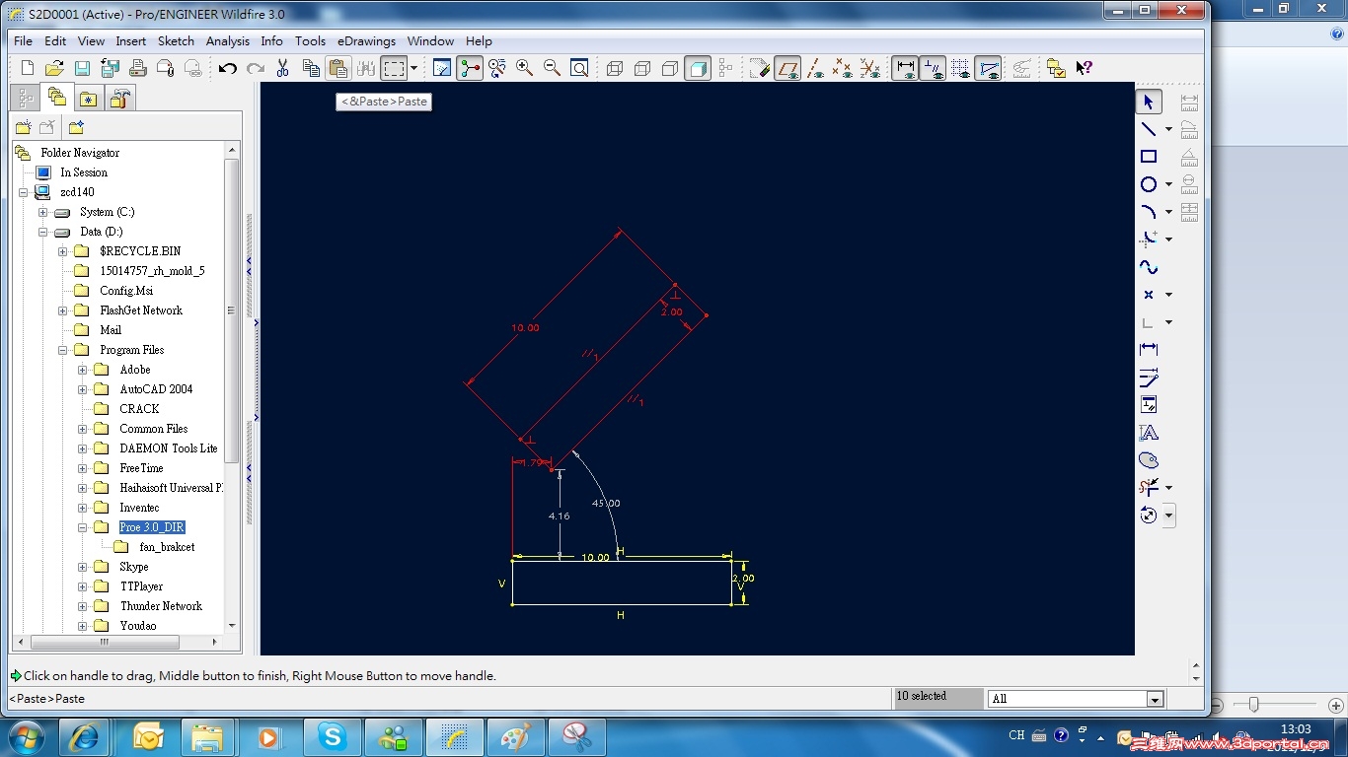Click the Paste toolbar icon
Screen dimensions: 1348x757
coord(338,68)
